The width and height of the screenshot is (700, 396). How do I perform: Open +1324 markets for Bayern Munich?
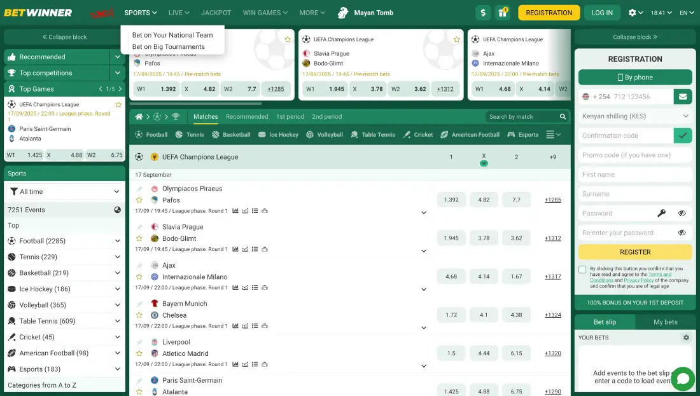coord(552,315)
